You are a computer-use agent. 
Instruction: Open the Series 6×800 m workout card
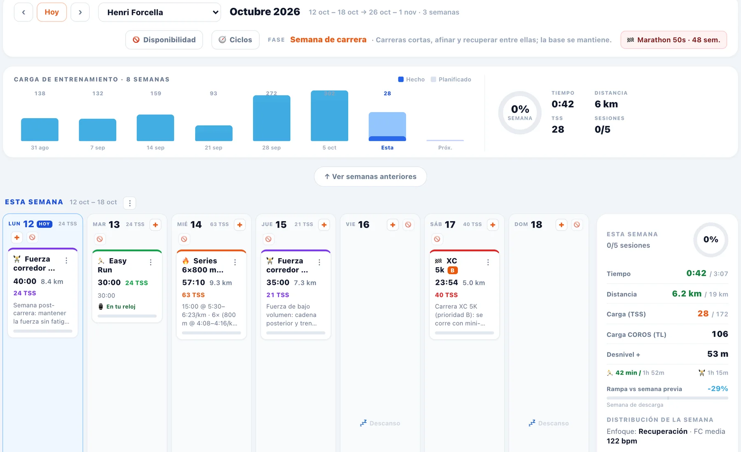(x=212, y=294)
